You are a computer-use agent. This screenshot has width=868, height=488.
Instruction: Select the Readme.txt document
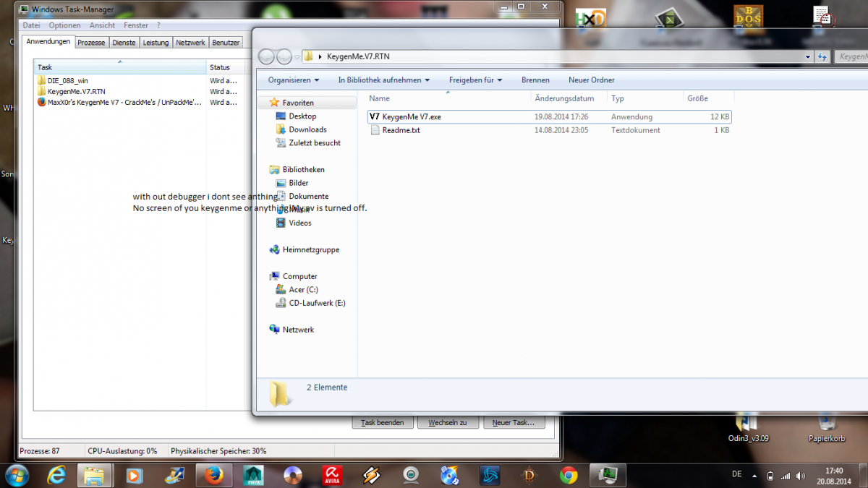pyautogui.click(x=401, y=130)
